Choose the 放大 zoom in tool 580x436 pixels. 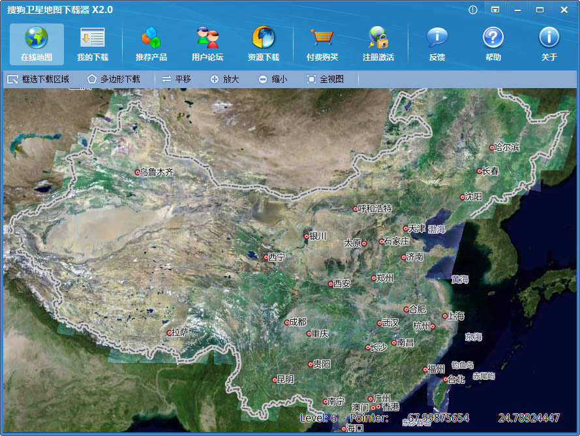click(224, 79)
